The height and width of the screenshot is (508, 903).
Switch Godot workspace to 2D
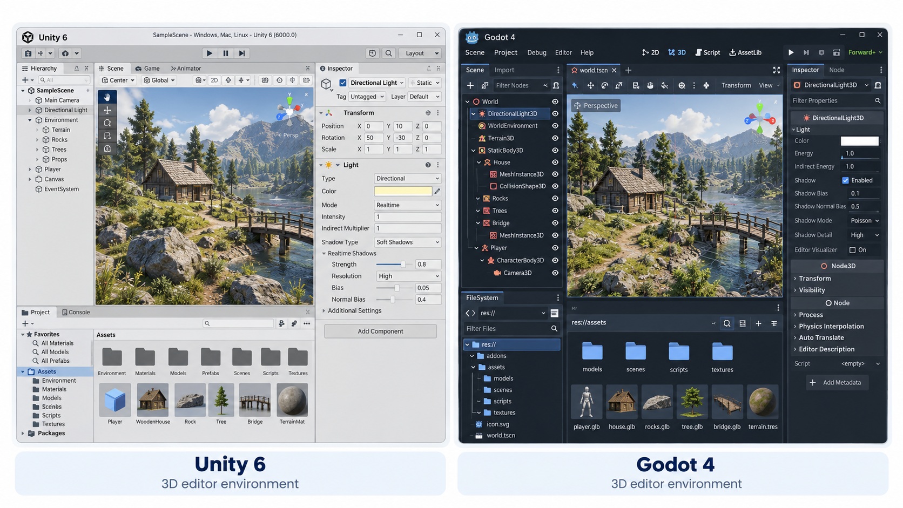click(x=650, y=52)
